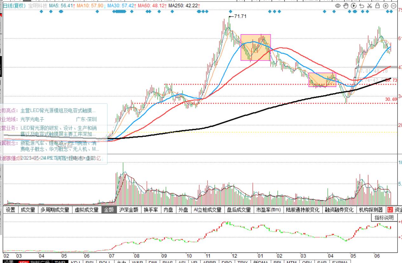This screenshot has height=263, width=402.
Task: Click the MA60 moving average label
Action: coord(152,6)
